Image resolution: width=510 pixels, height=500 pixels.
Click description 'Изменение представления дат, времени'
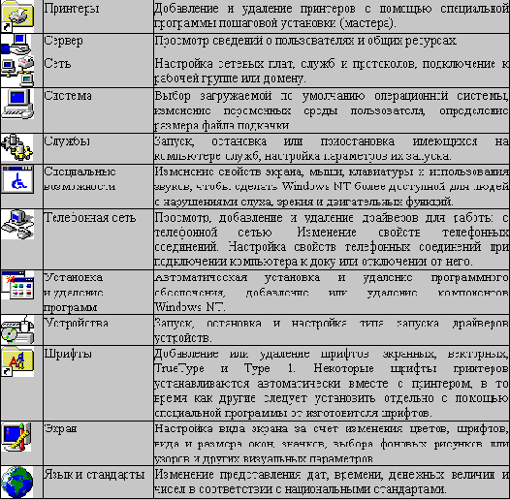click(x=332, y=483)
